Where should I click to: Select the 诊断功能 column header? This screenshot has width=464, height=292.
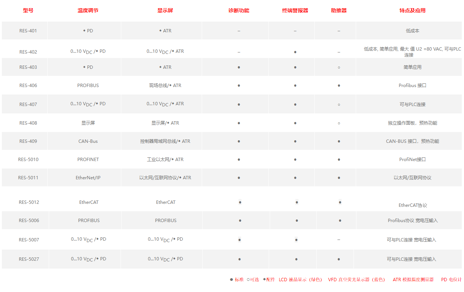pyautogui.click(x=239, y=10)
